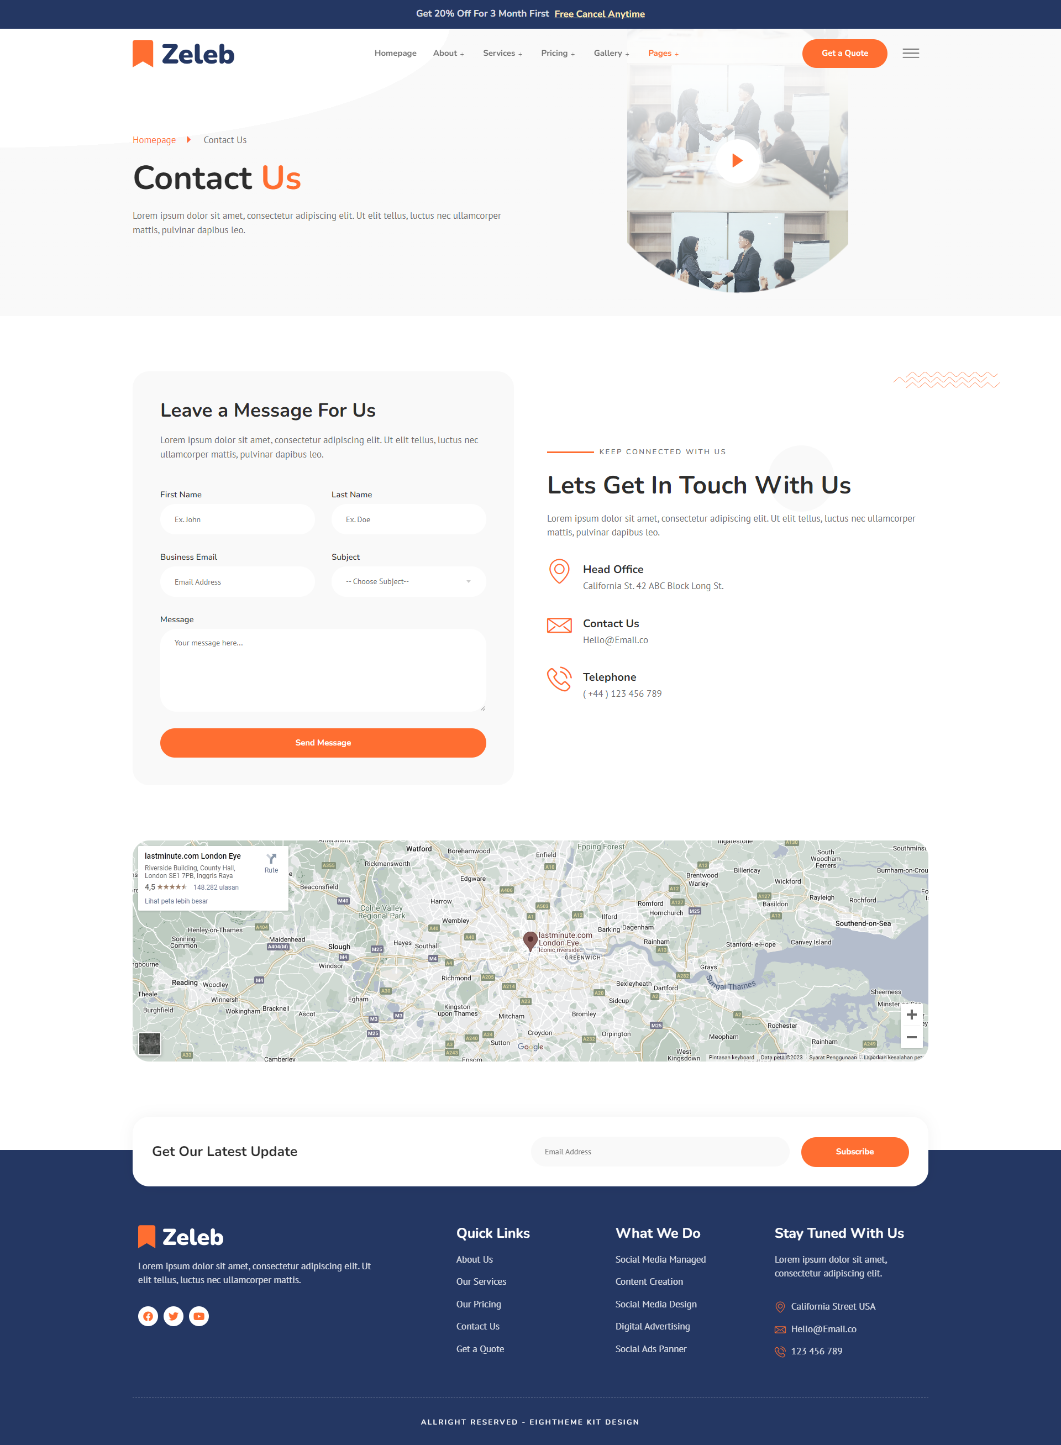1061x1445 pixels.
Task: Click the orange Get a Quote button
Action: pyautogui.click(x=843, y=52)
